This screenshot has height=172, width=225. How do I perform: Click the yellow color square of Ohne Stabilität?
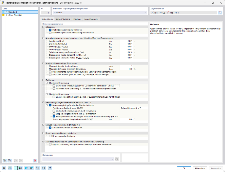coord(4,15)
